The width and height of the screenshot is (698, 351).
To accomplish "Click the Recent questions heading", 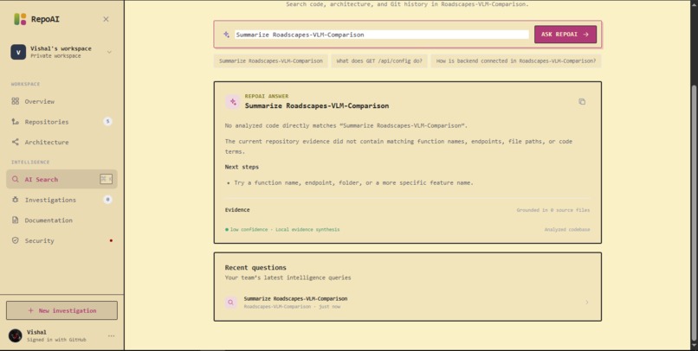I will (x=255, y=267).
